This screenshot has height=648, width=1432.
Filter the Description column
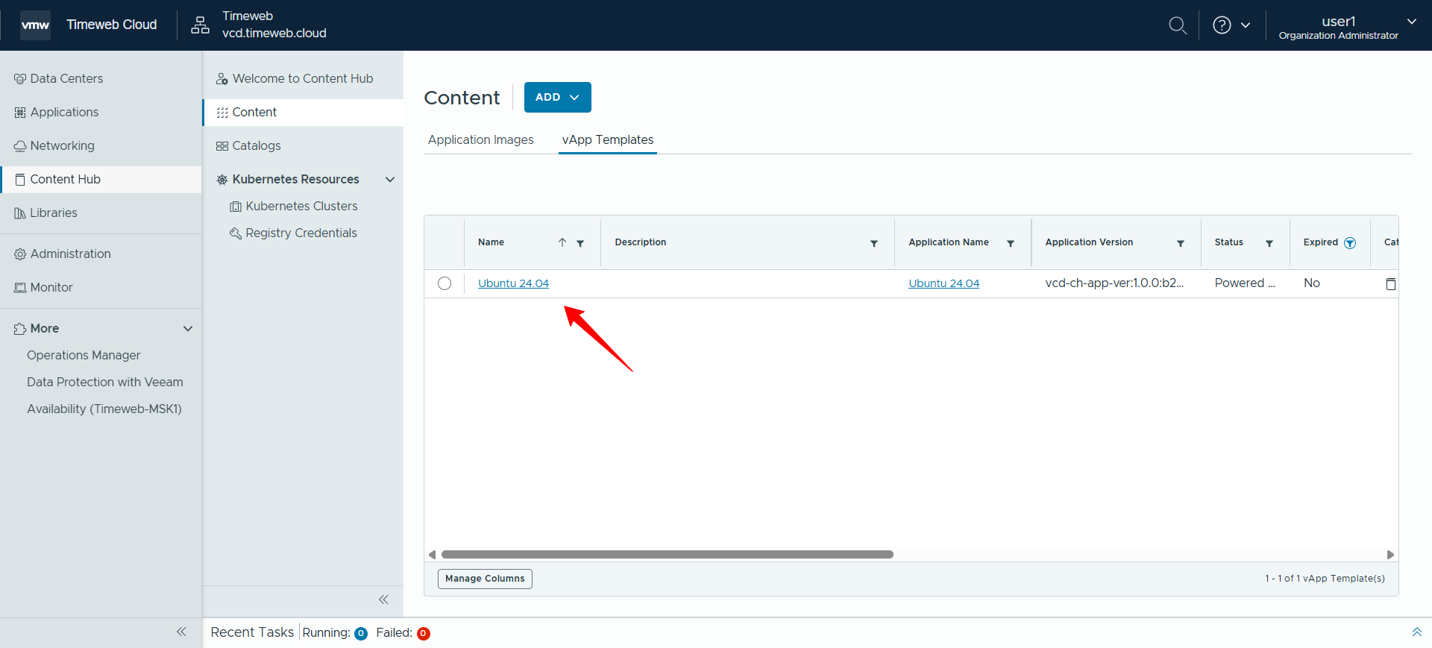click(x=874, y=243)
